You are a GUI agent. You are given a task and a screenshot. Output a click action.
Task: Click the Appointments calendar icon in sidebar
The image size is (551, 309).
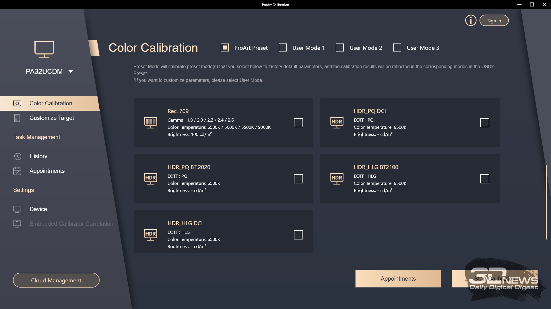click(x=17, y=171)
